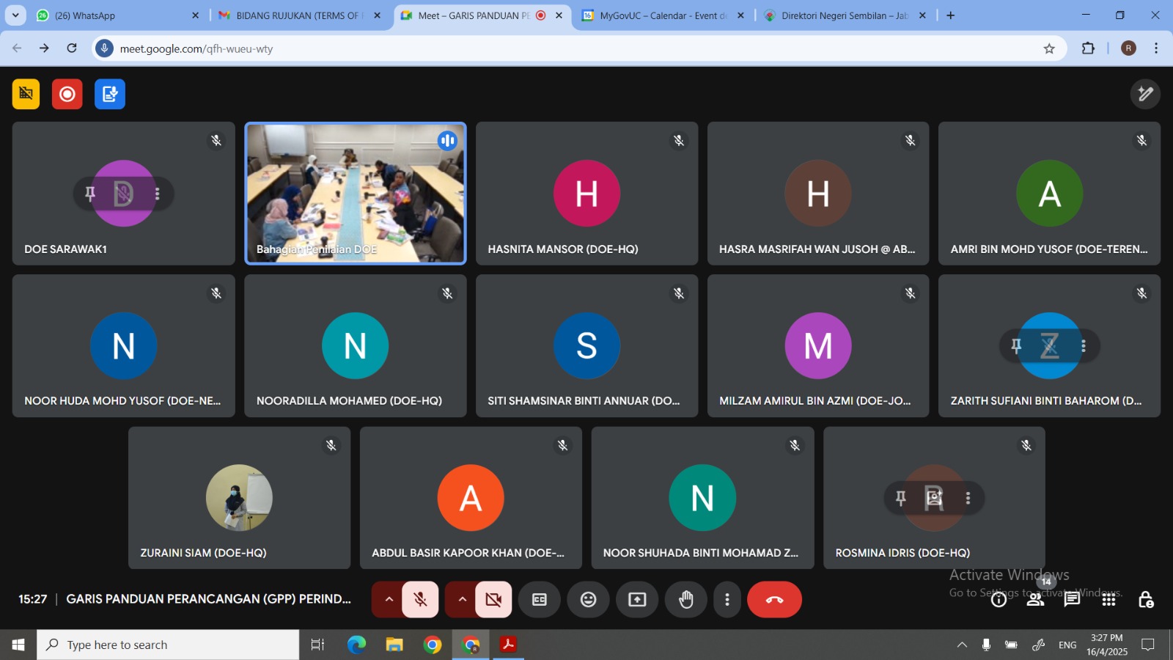Screen dimensions: 1173x660
Task: Click the address bar URL
Action: point(196,48)
